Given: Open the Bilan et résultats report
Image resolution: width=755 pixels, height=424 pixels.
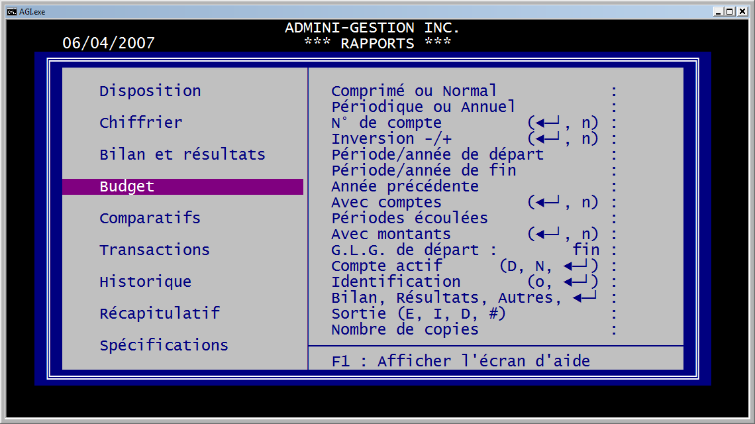Looking at the screenshot, I should [182, 155].
